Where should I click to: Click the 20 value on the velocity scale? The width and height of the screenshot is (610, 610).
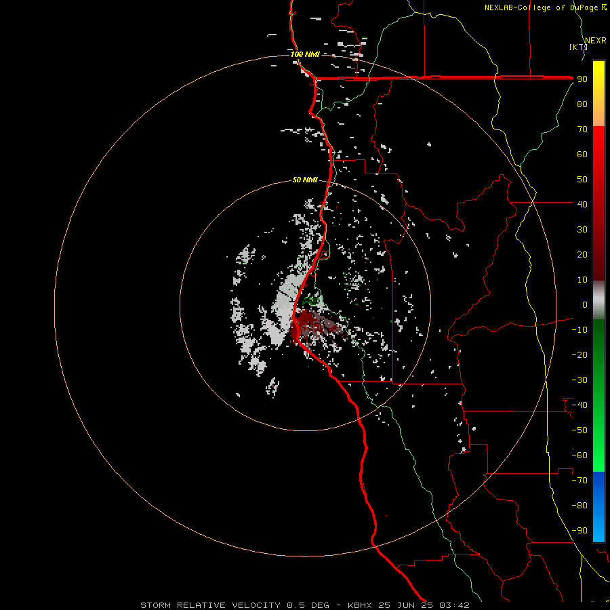point(582,254)
